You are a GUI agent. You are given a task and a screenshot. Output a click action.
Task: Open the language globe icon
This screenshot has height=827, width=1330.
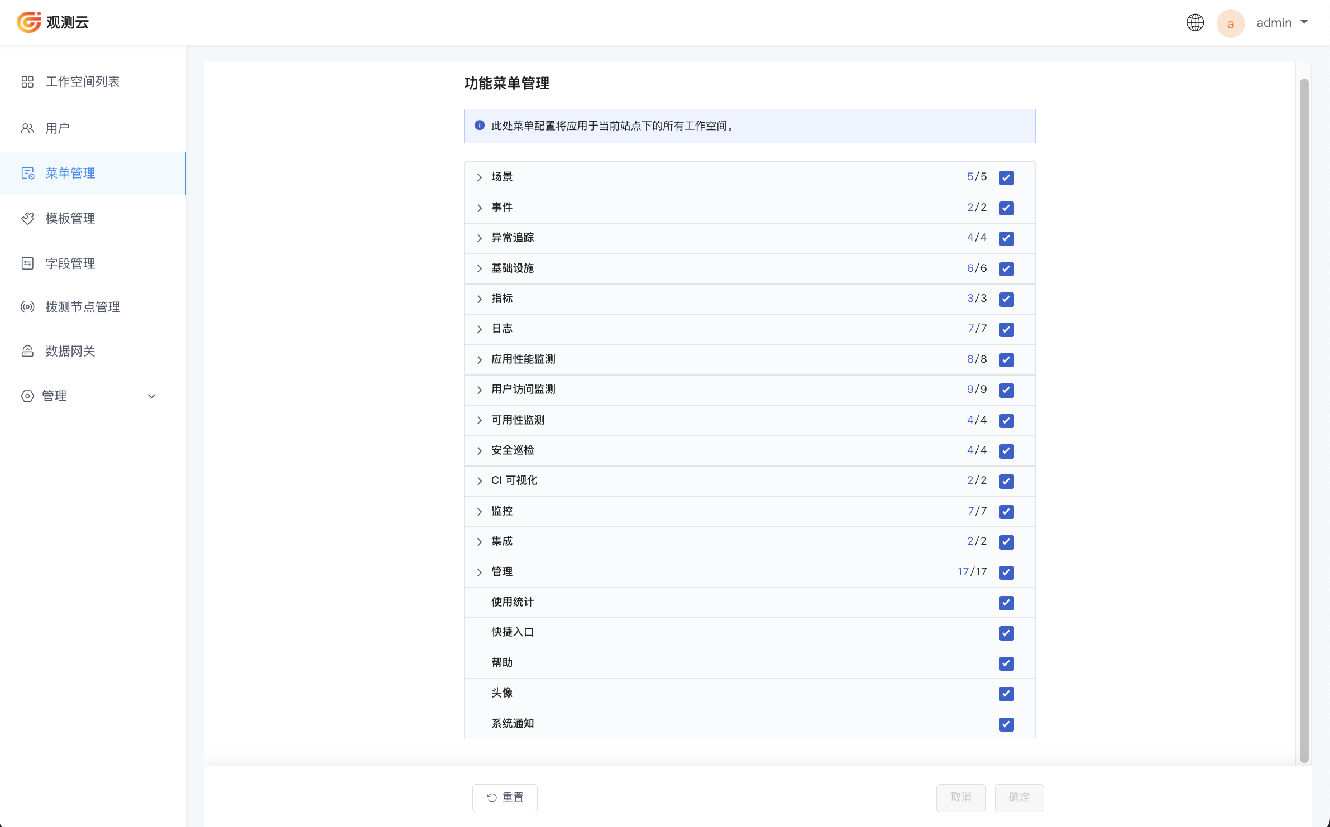tap(1195, 23)
